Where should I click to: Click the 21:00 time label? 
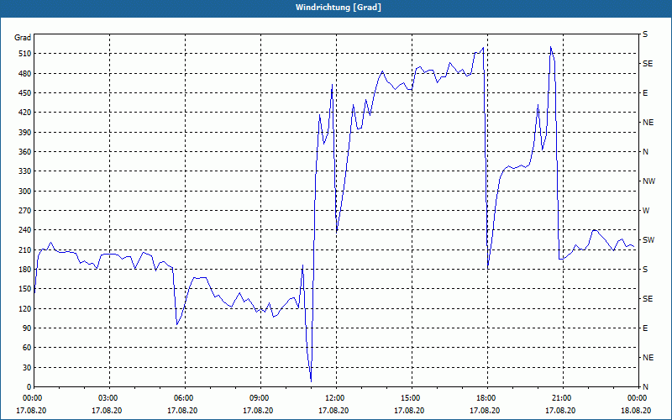coord(563,398)
